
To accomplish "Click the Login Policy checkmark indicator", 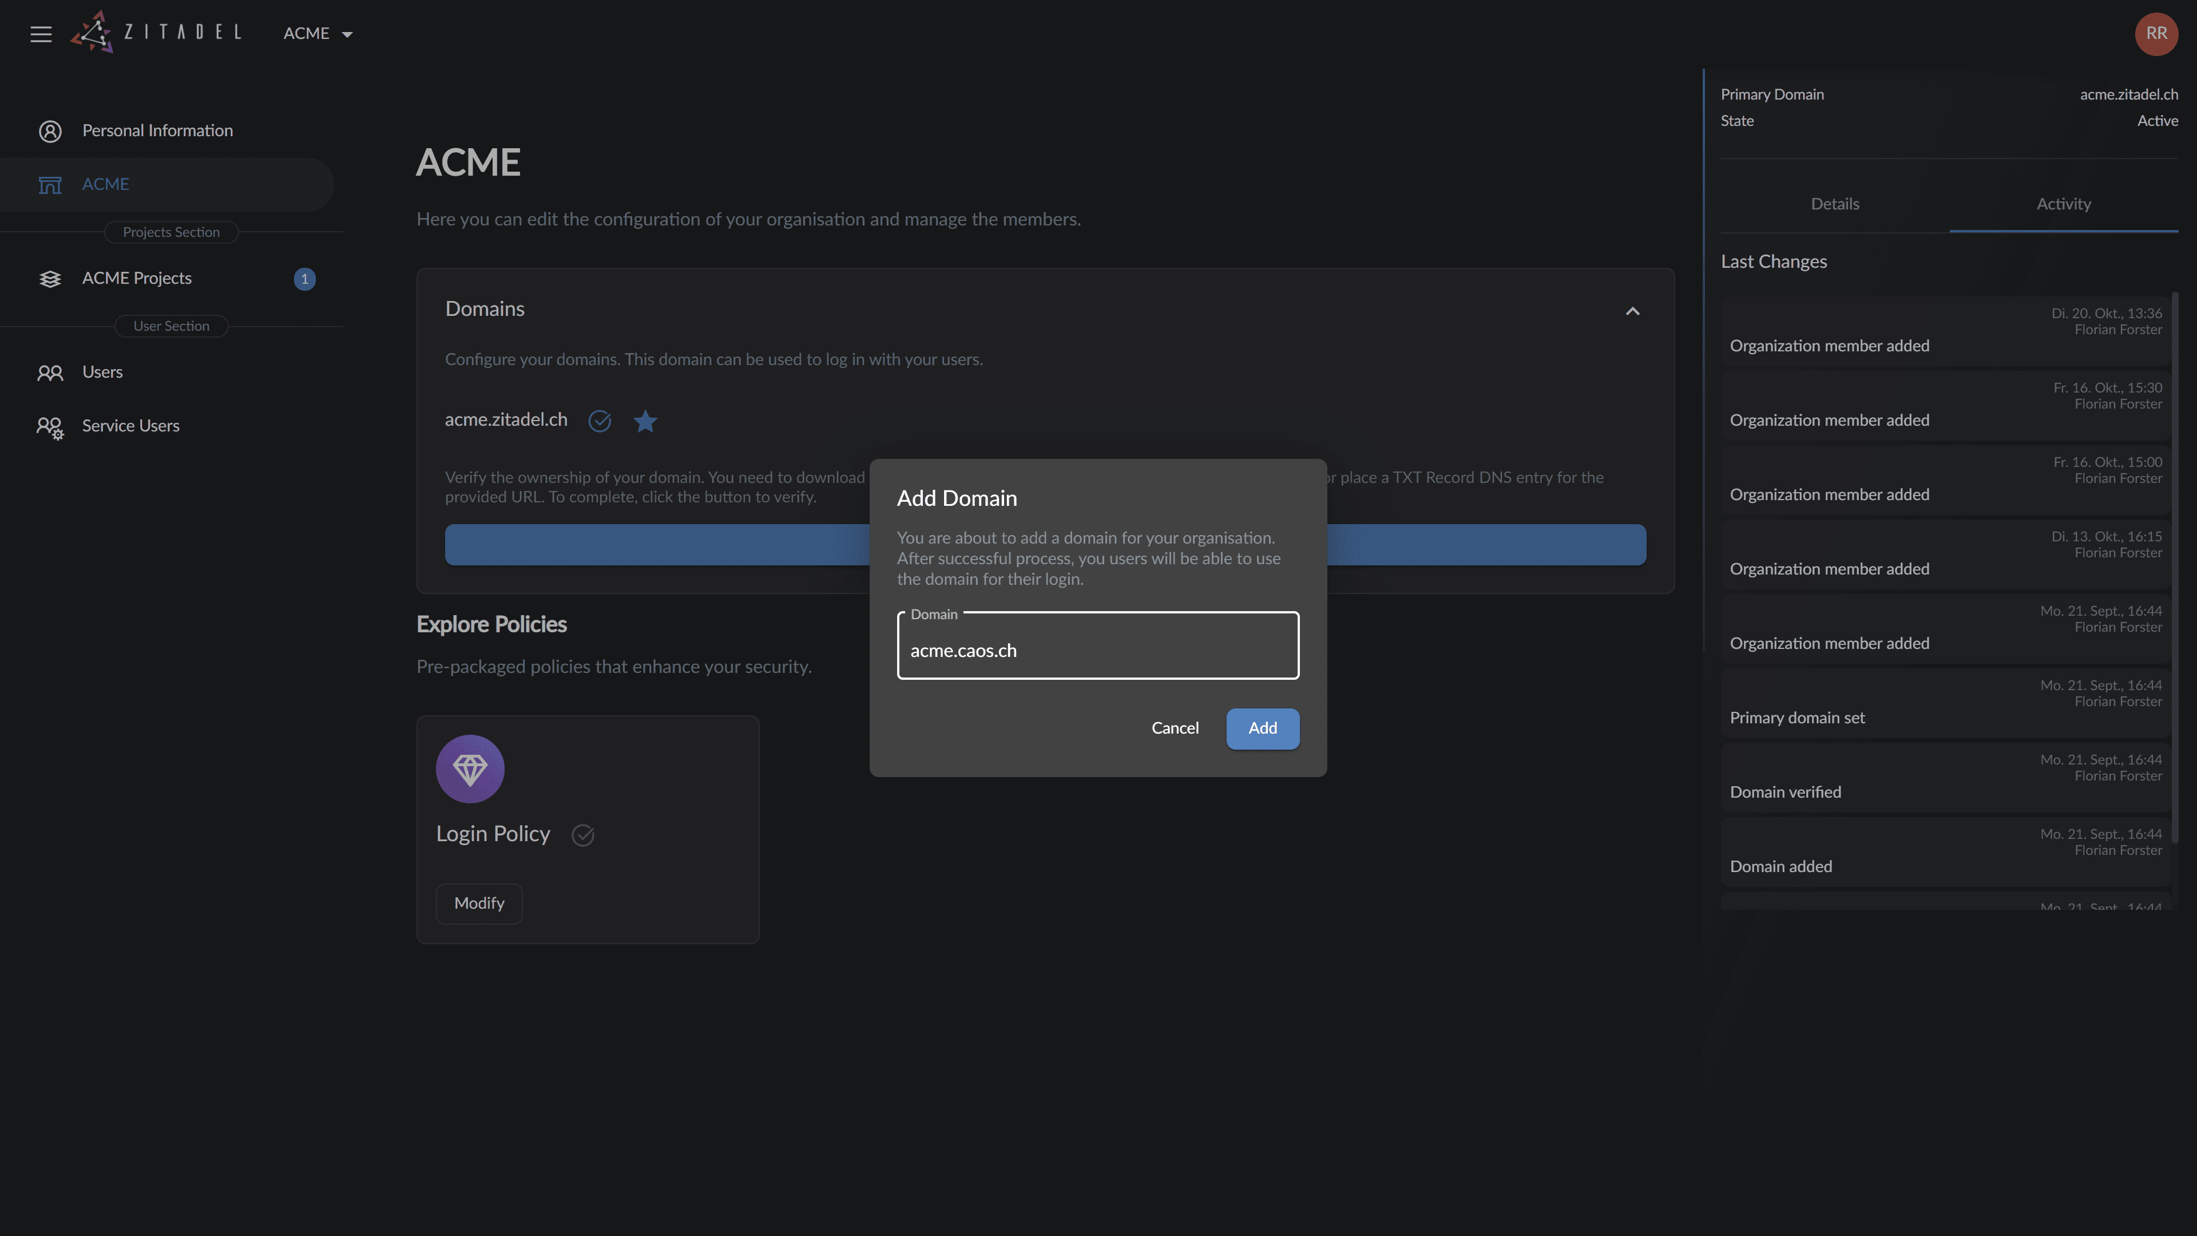I will (582, 835).
